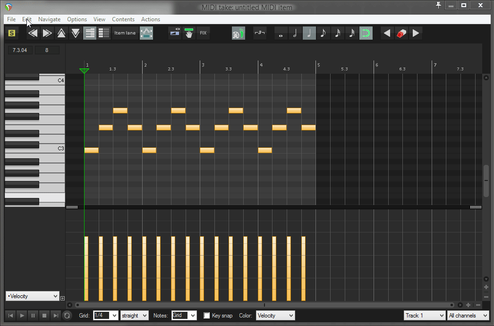The height and width of the screenshot is (326, 494).
Task: Open the File menu
Action: pos(11,19)
